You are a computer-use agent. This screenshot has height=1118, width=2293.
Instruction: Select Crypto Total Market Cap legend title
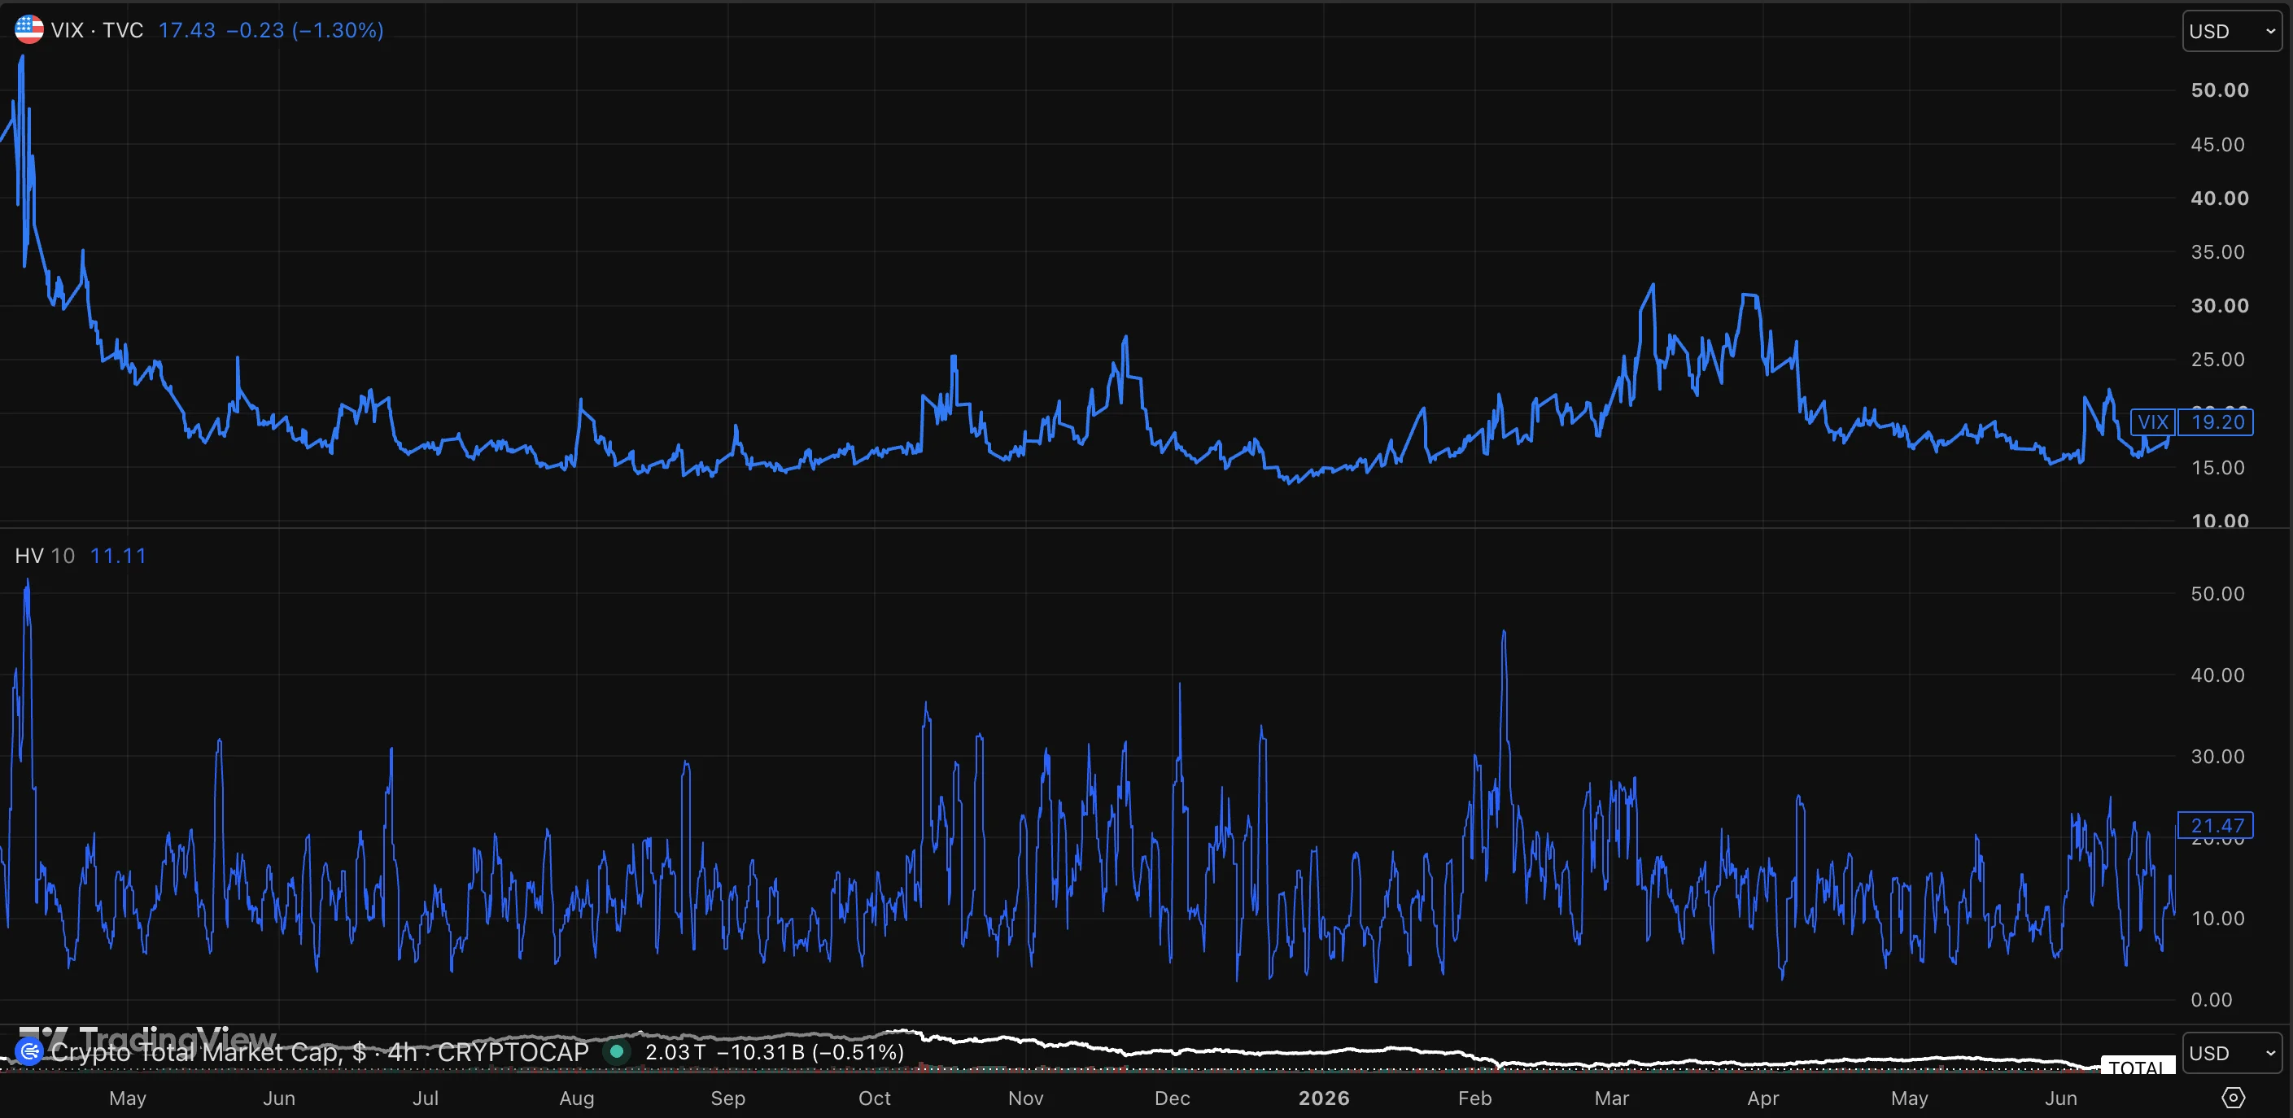coord(320,1052)
